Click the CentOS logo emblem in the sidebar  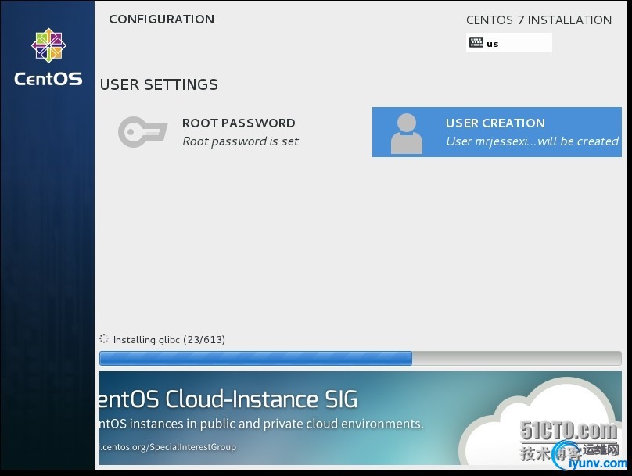[x=48, y=45]
